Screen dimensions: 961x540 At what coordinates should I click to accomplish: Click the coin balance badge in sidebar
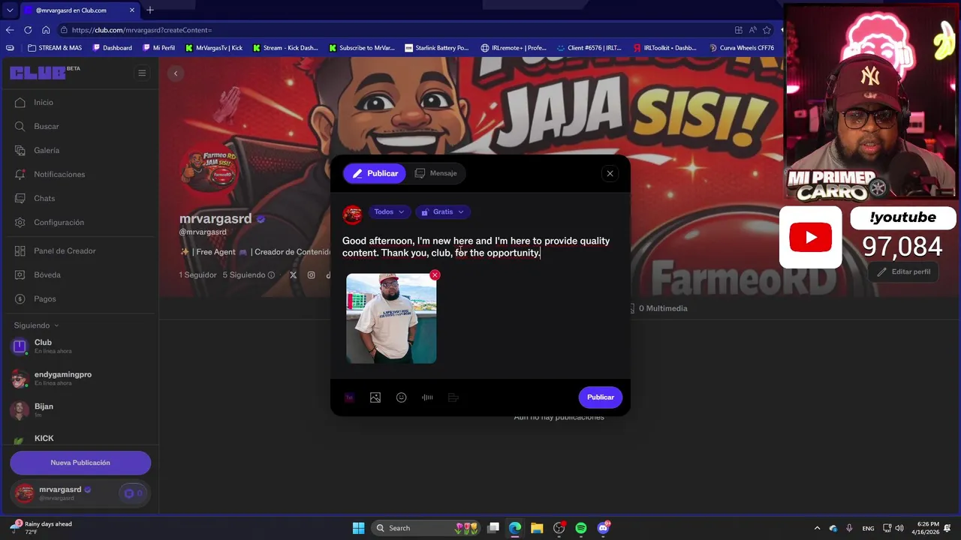[133, 493]
